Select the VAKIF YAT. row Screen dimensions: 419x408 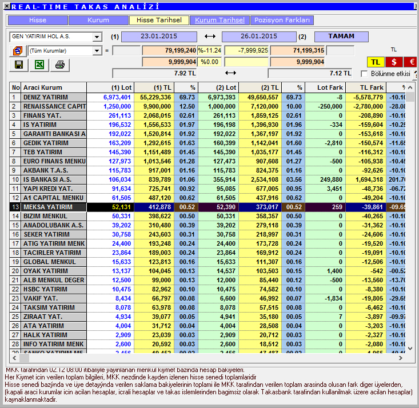click(207, 298)
